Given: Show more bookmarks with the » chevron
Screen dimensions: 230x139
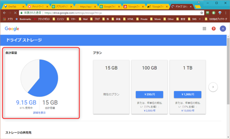Looking at the screenshot, I should click(200, 19).
